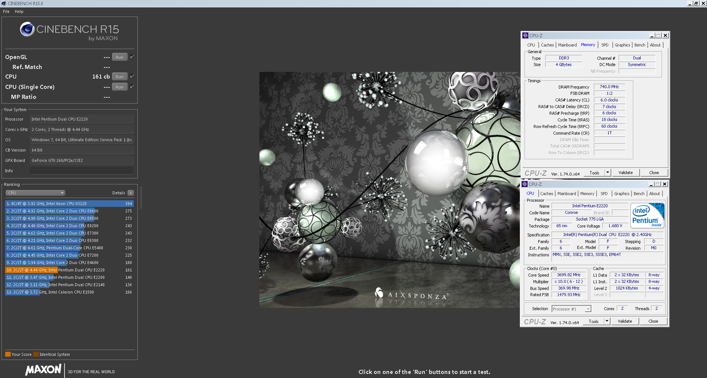This screenshot has height=378, width=707.
Task: Select ranking entry Core 2 Duo E8600
Action: (x=69, y=211)
